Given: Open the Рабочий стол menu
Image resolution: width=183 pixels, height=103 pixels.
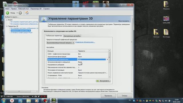Looking at the screenshot, I should [x=23, y=9].
